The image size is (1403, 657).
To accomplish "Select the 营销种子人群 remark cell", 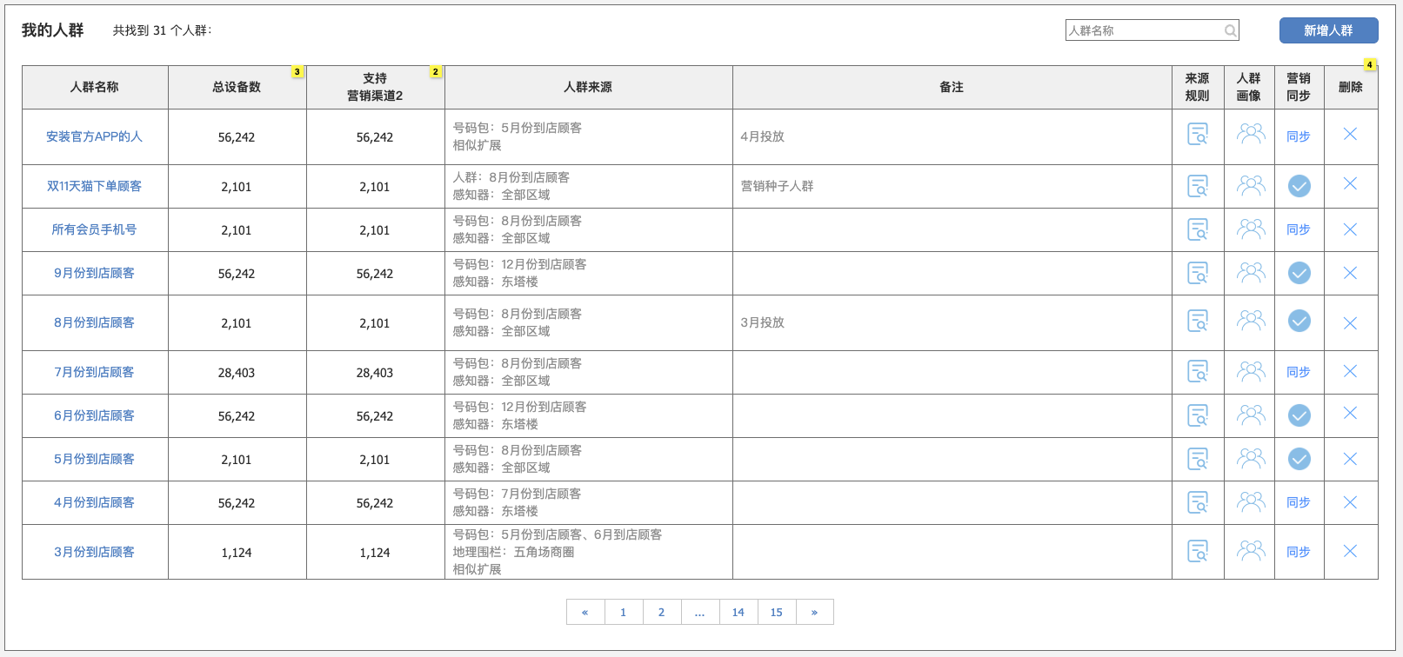I will click(952, 186).
